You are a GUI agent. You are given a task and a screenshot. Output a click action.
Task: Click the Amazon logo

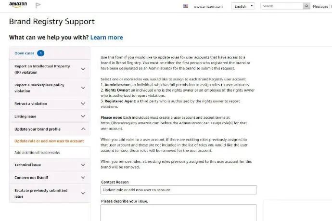coord(18,5)
